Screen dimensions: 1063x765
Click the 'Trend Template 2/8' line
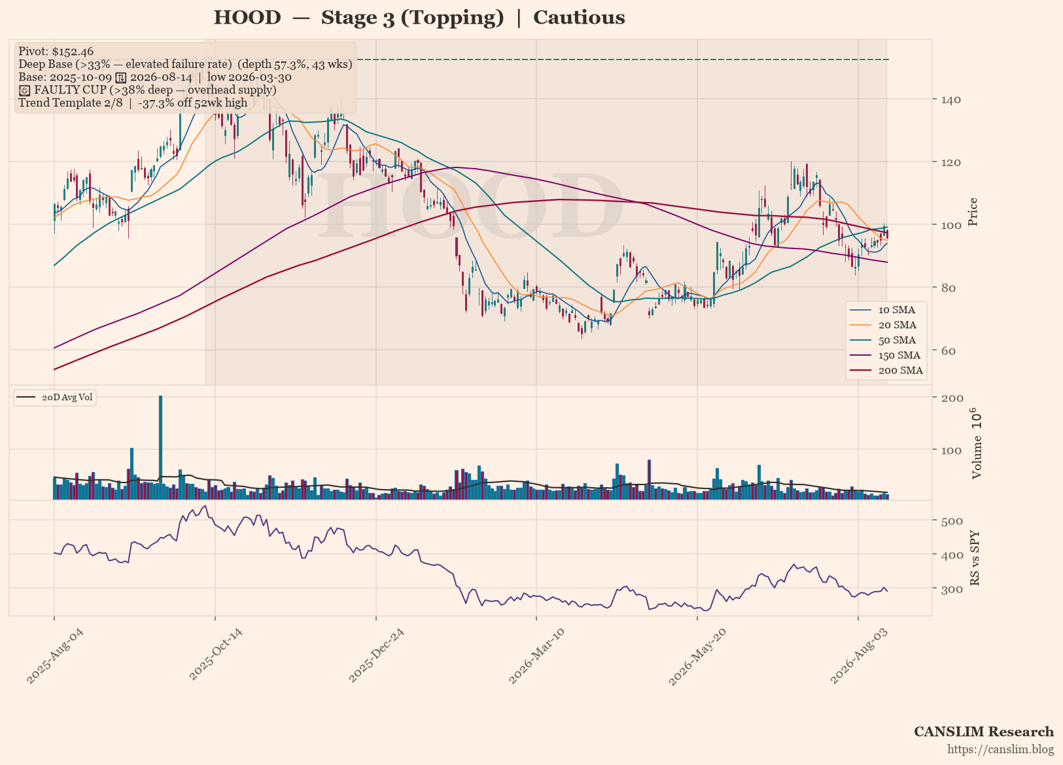coord(133,103)
